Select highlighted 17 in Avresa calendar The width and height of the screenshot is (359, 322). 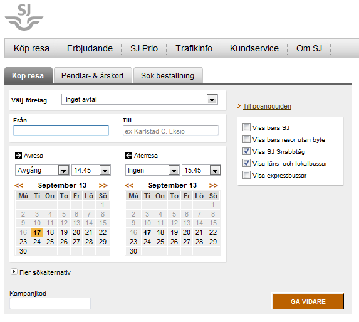pos(37,232)
